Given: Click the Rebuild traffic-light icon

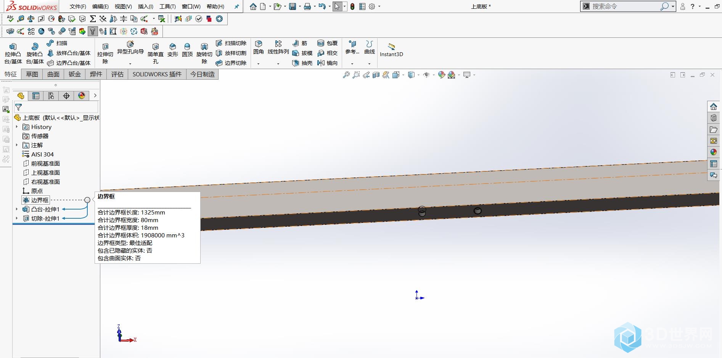Looking at the screenshot, I should (352, 6).
